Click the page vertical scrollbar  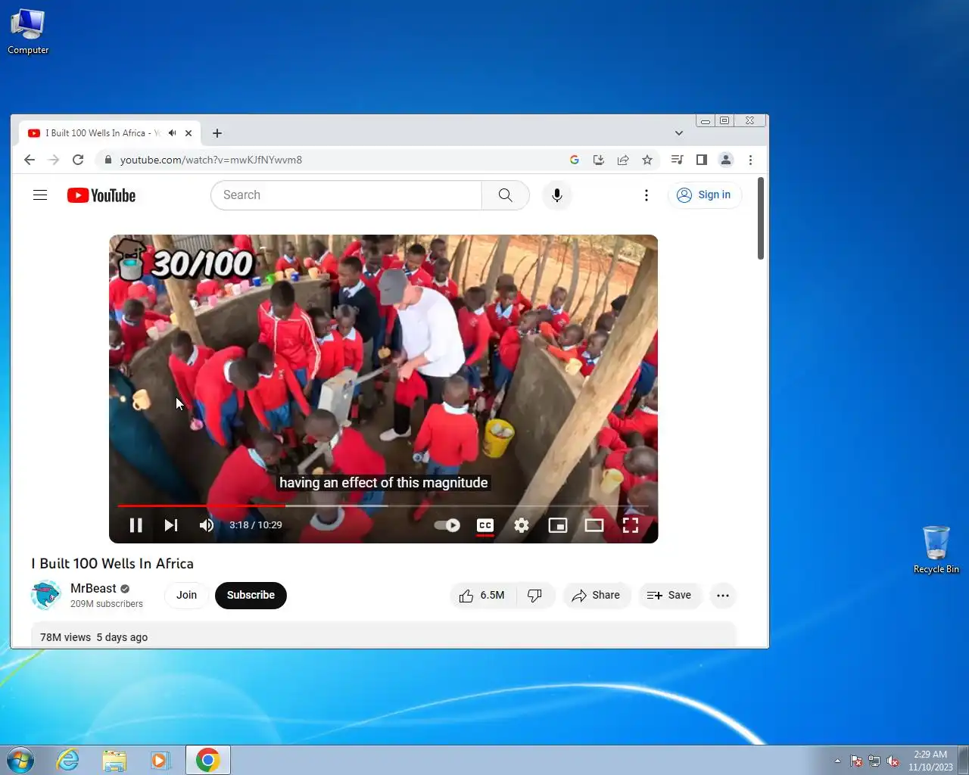(x=761, y=219)
